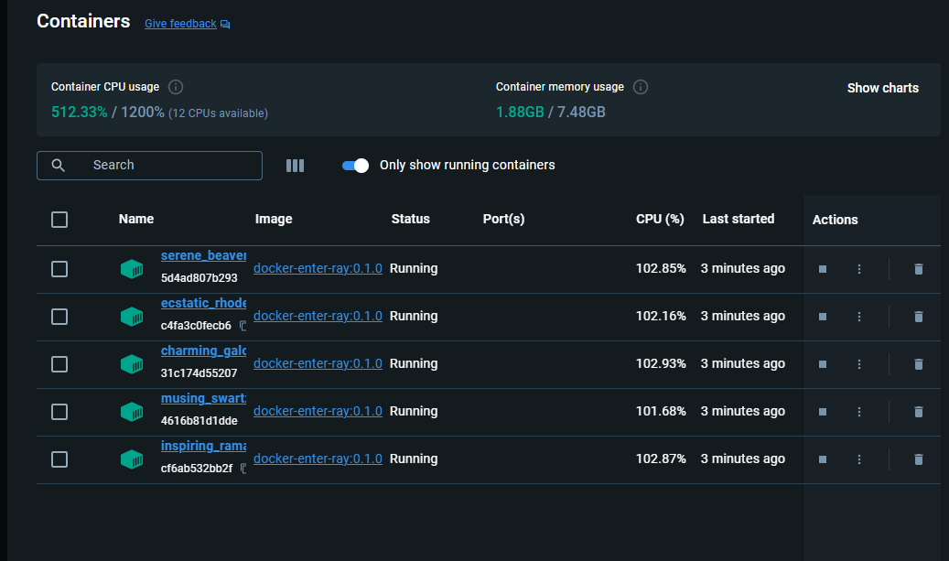Click info icon next to Container memory usage

[x=641, y=87]
